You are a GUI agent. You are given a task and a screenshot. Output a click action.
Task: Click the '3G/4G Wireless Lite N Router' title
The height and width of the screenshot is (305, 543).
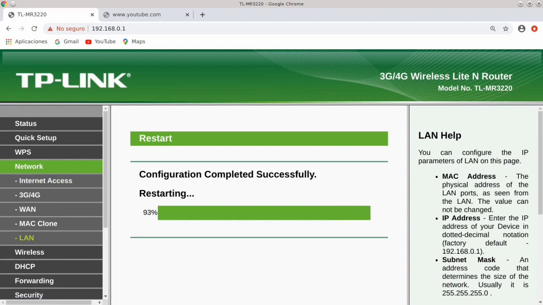coord(446,76)
